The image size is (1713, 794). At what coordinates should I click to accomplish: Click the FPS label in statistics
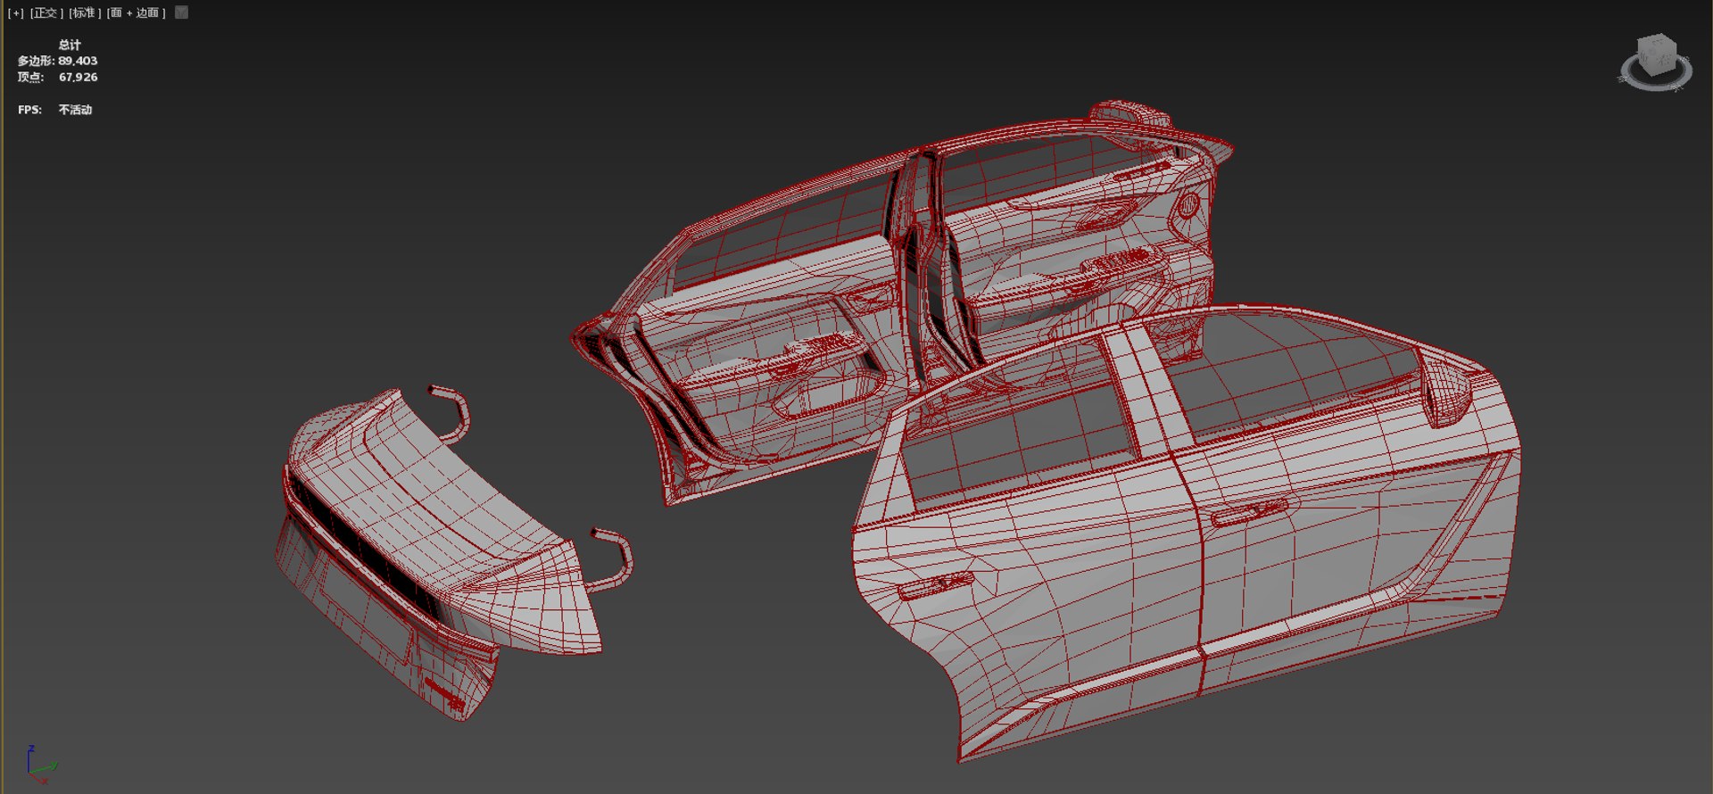point(29,110)
